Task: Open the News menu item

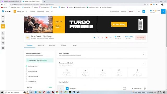Action: coord(47,11)
